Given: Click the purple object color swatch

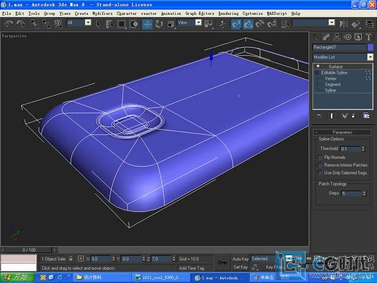Looking at the screenshot, I should coord(371,47).
